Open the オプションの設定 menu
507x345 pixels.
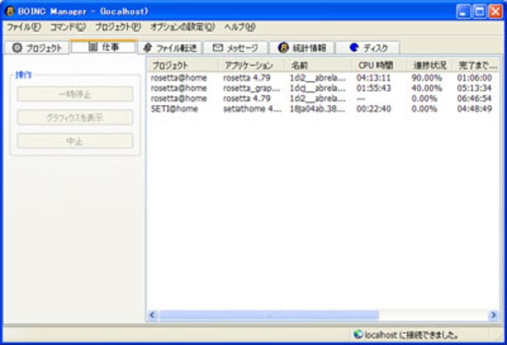coord(183,27)
